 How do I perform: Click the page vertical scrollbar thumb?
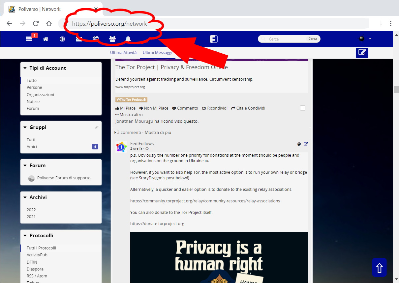[x=396, y=90]
